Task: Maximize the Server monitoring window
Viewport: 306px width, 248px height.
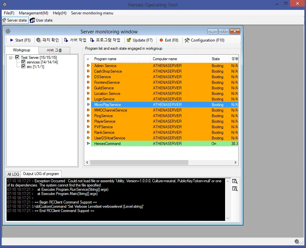Action: click(224, 31)
